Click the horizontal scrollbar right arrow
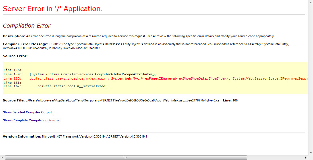This screenshot has width=313, height=160. coord(306,158)
